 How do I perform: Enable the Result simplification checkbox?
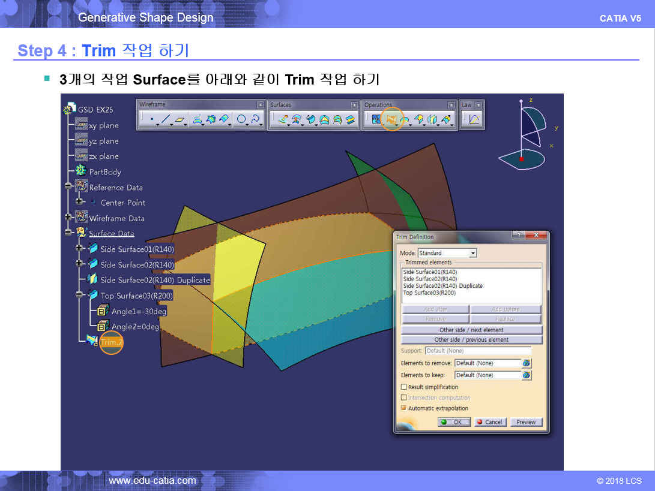pos(404,387)
